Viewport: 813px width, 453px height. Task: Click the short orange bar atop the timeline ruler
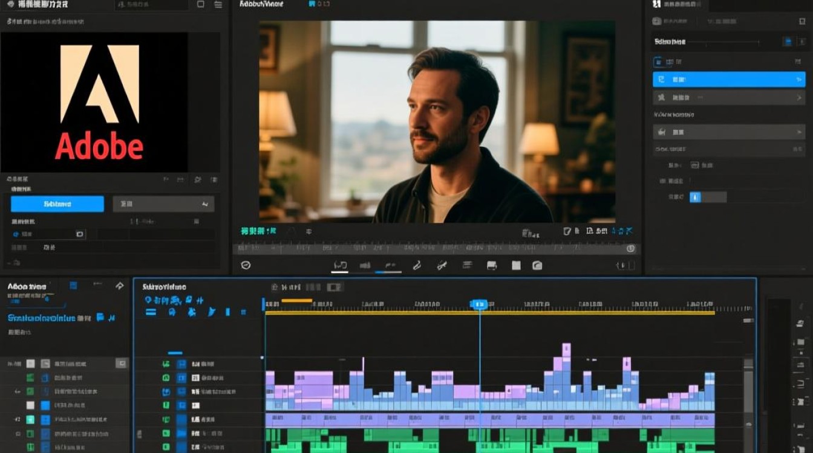coord(297,300)
